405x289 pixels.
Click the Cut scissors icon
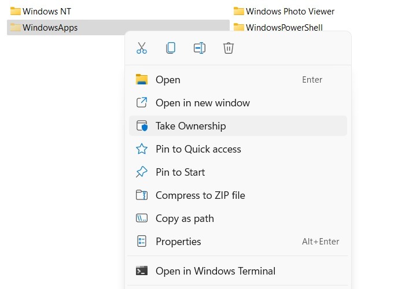coord(142,48)
